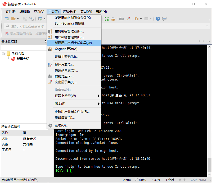The width and height of the screenshot is (212, 183).
Task: Select 发送键输入到所有会话(K)
Action: 74,18
